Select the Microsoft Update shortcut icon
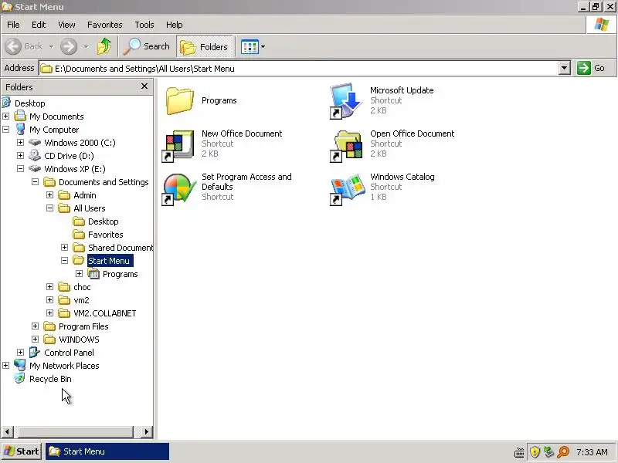Screen dimensions: 618x463 click(345, 101)
